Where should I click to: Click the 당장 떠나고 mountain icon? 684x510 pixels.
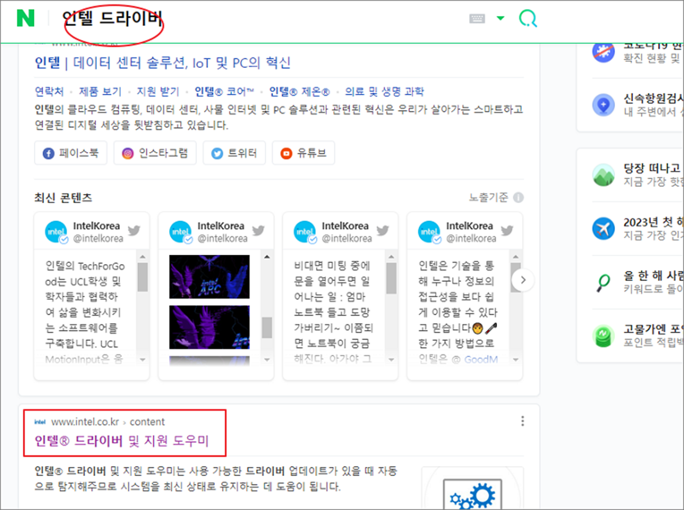tap(604, 175)
